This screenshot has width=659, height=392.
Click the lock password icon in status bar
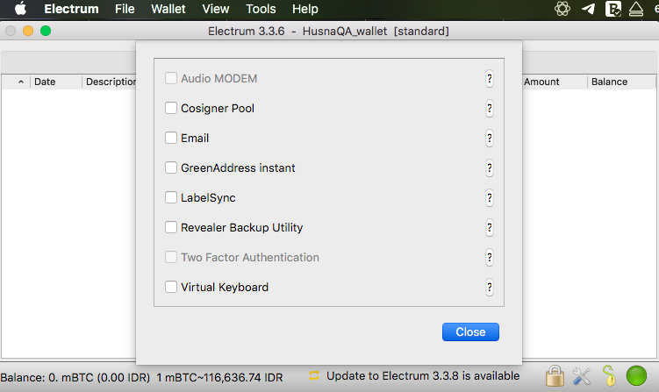click(555, 375)
